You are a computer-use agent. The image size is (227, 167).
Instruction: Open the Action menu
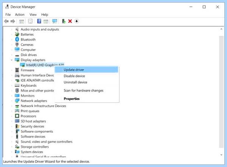(20, 15)
